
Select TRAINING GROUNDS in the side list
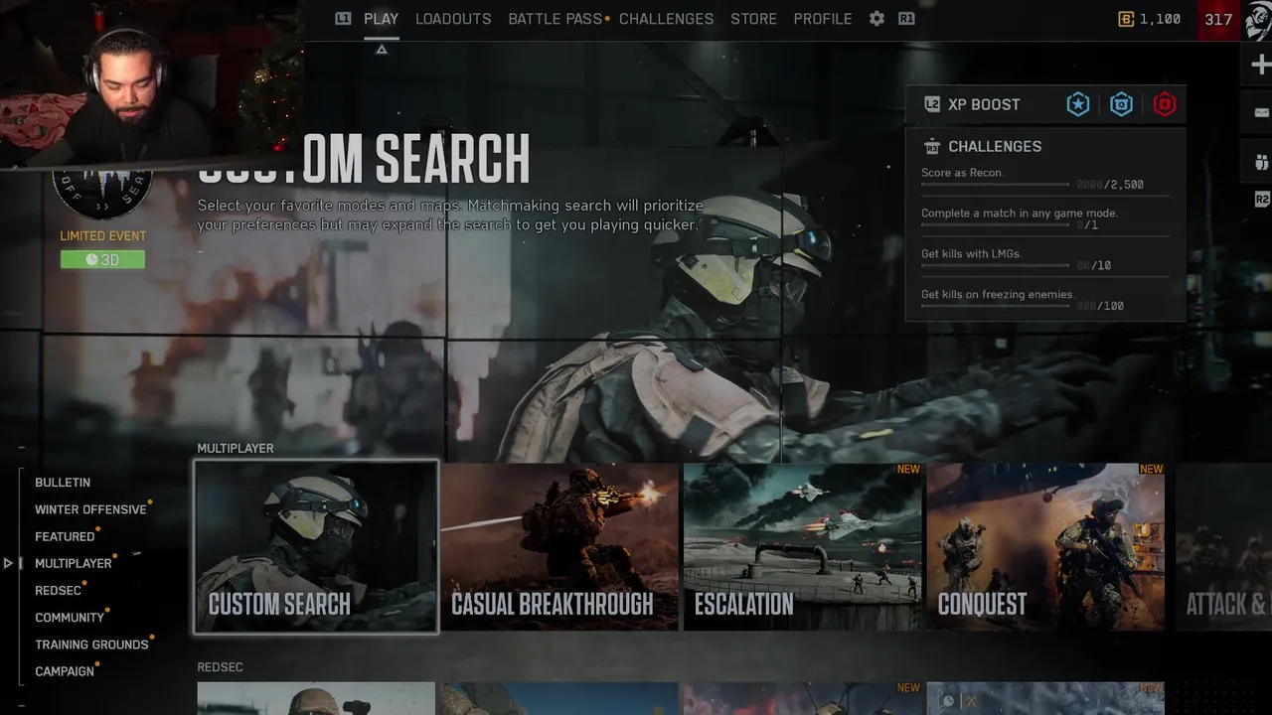[91, 644]
